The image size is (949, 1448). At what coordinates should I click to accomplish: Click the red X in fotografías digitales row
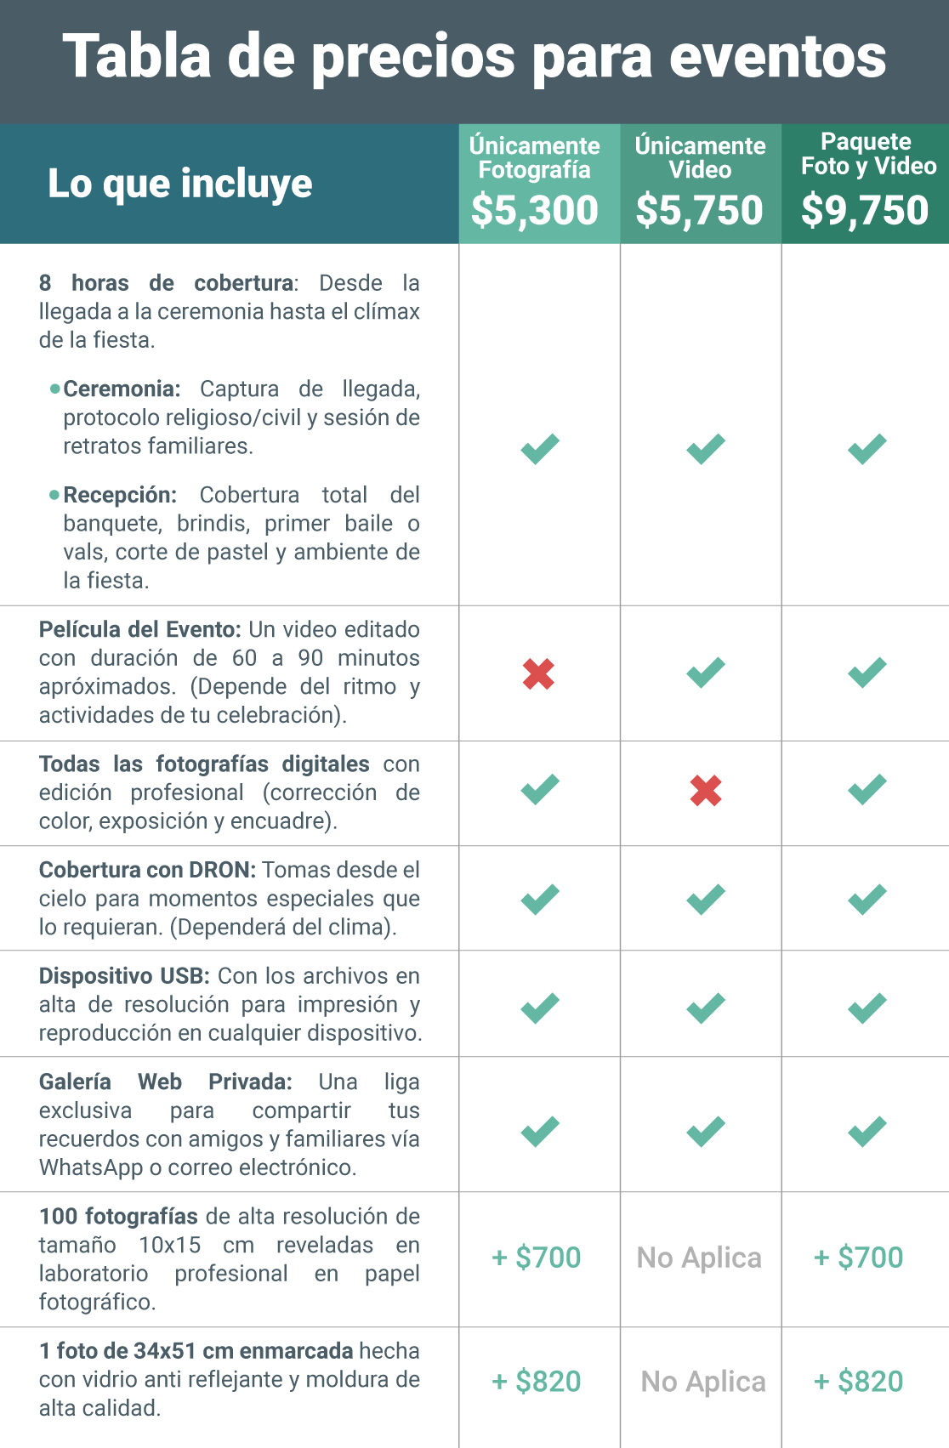click(x=706, y=791)
